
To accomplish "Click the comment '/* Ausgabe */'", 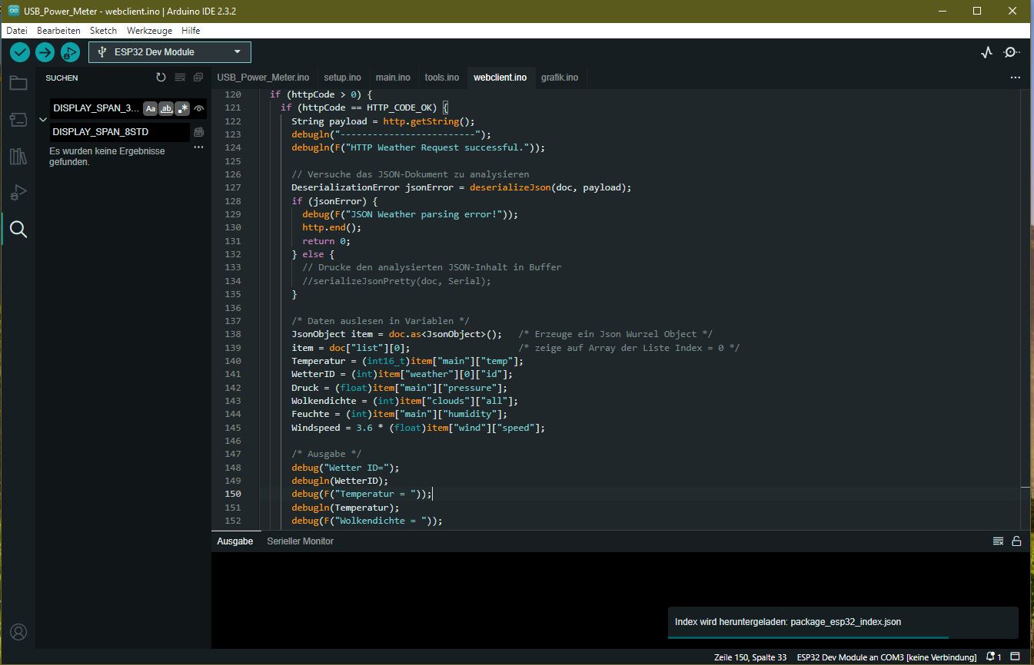I will click(x=326, y=454).
